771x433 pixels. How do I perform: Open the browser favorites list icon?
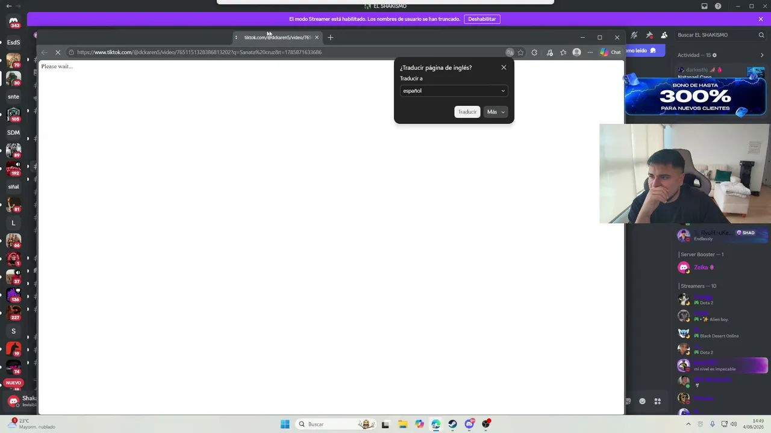coord(563,52)
